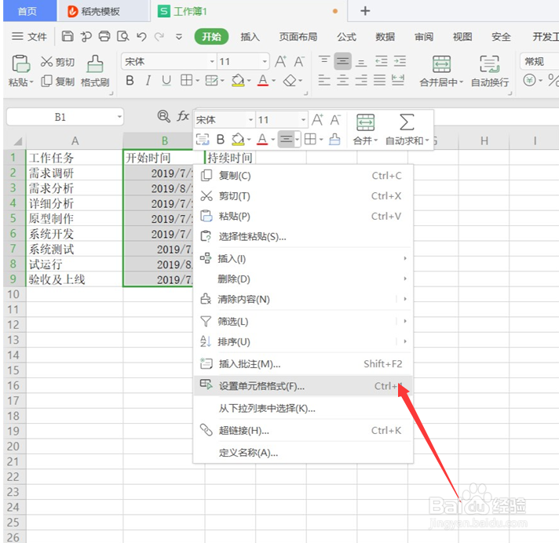Increase font size in the ribbon

[280, 62]
